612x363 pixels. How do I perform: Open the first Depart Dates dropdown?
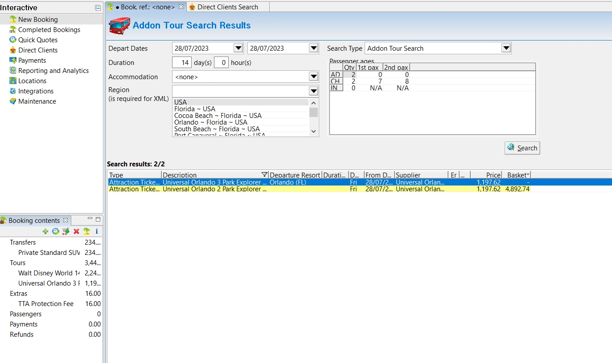point(238,48)
